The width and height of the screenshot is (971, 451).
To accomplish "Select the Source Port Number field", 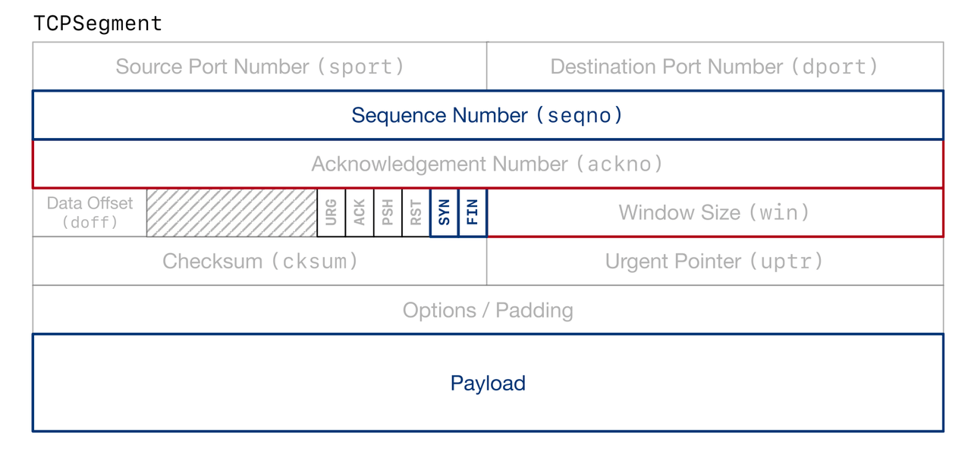I will (259, 67).
